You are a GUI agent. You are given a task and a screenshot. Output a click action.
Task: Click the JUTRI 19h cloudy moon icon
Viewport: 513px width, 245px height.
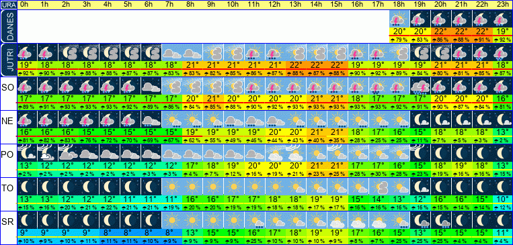(420, 52)
